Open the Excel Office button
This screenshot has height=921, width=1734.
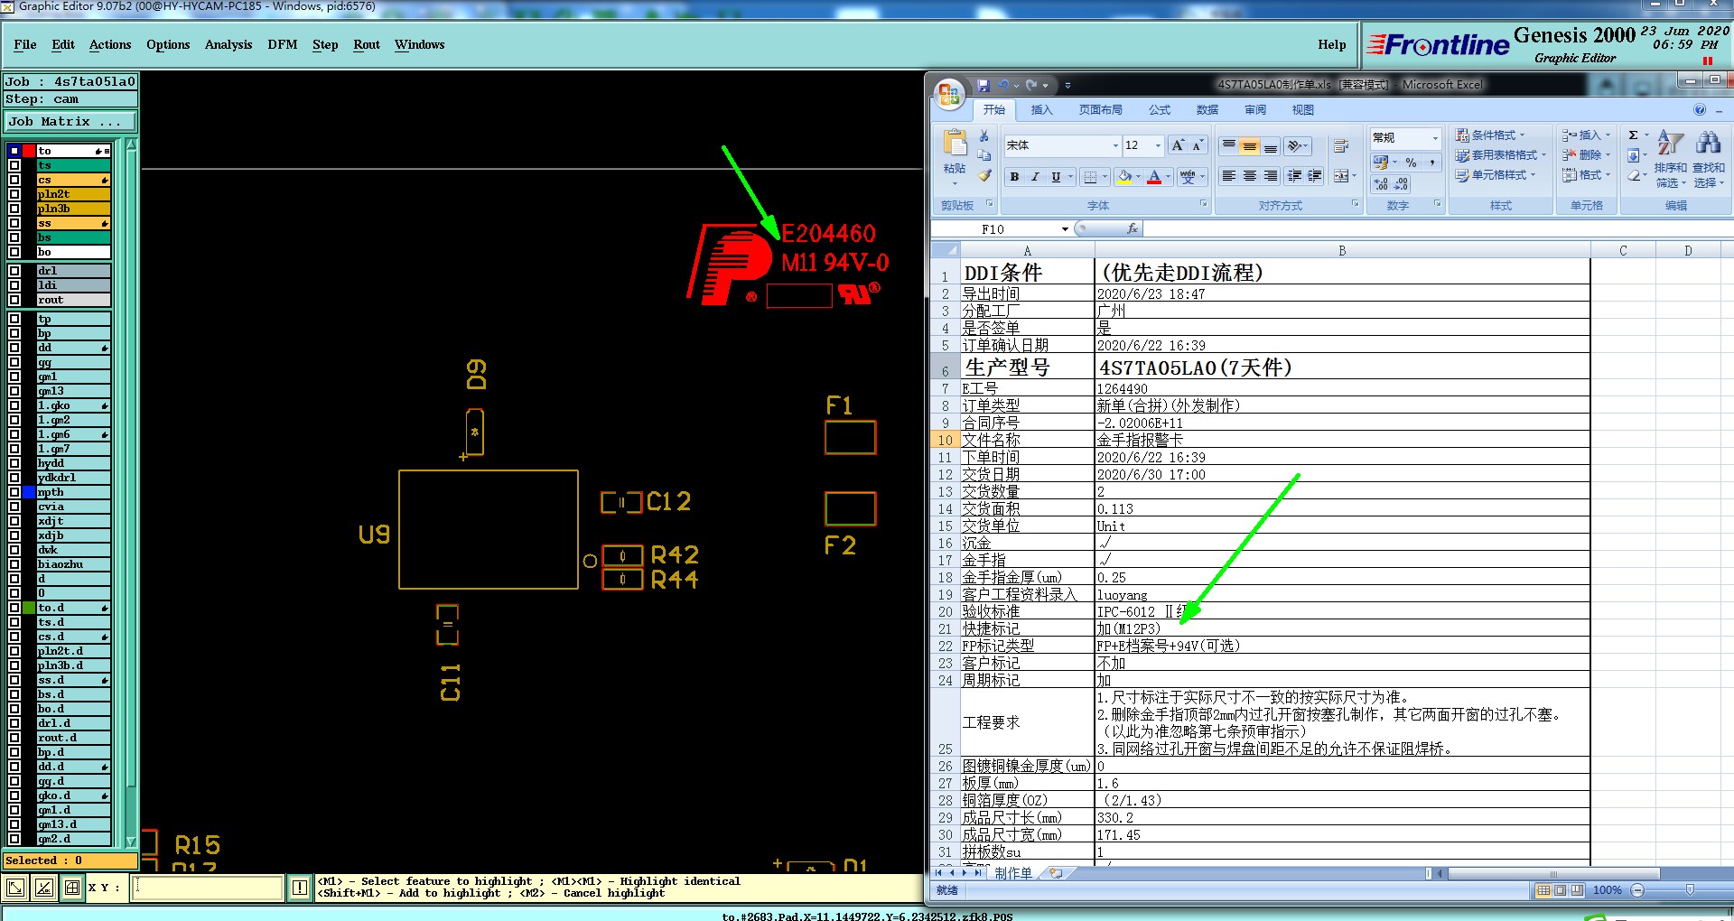click(949, 94)
